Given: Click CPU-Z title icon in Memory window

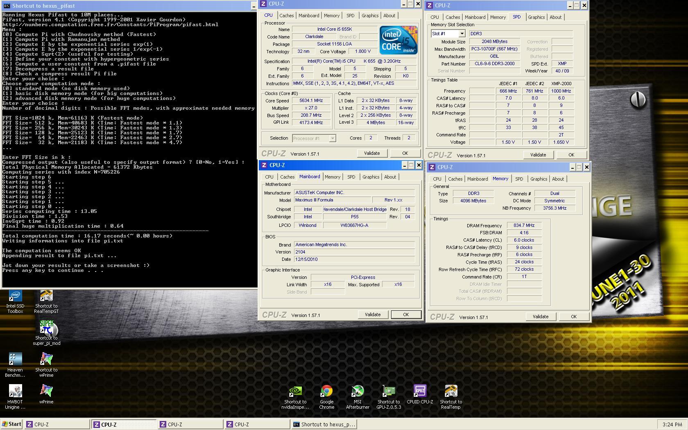Looking at the screenshot, I should 432,167.
